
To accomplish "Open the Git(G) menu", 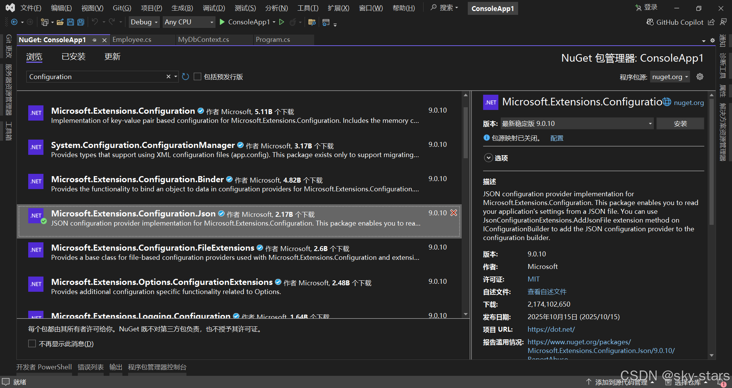I will (x=122, y=8).
